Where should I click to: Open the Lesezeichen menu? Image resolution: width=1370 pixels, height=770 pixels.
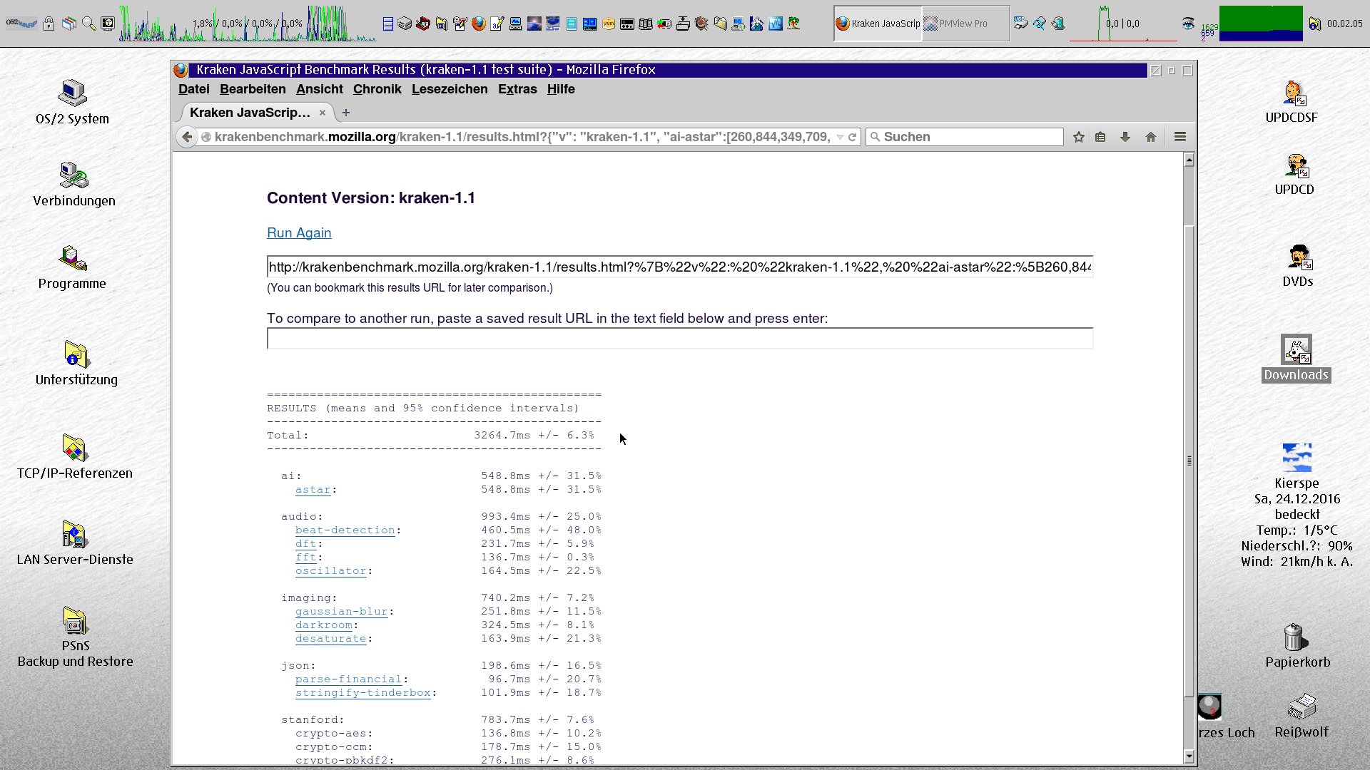pos(450,89)
